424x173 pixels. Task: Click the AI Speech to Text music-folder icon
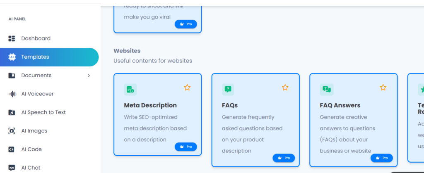pyautogui.click(x=12, y=112)
